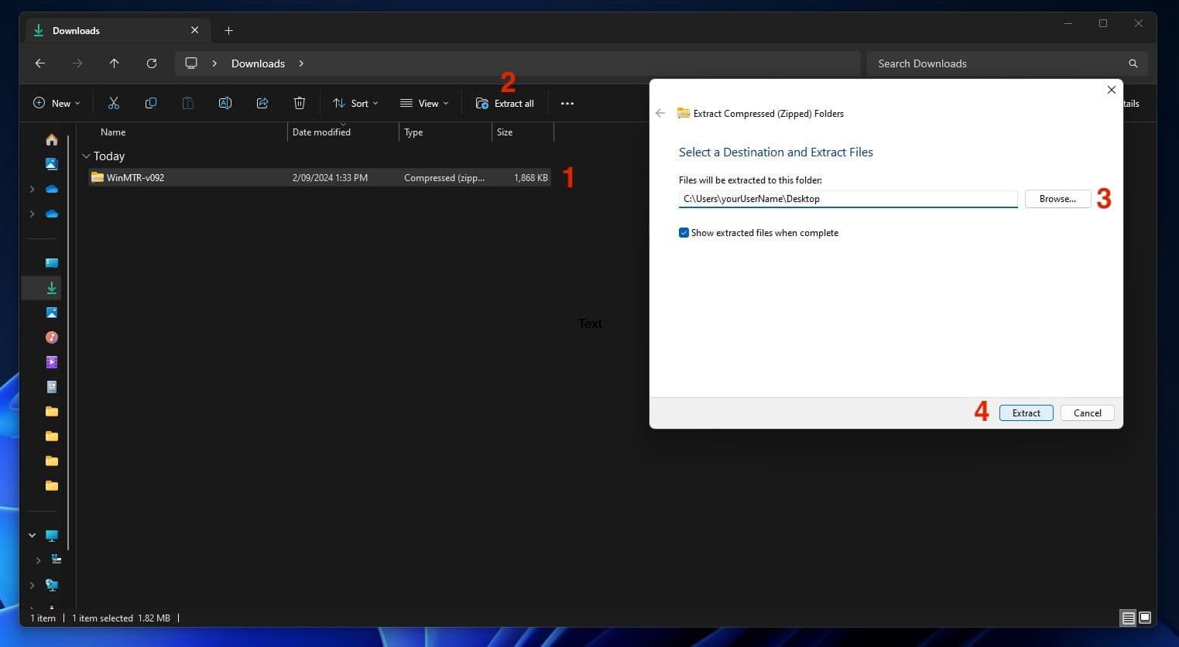Click the PC icon in address bar
Screen dimensions: 1179x647
(x=191, y=63)
